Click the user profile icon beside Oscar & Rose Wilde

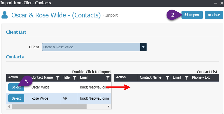click(x=5, y=15)
